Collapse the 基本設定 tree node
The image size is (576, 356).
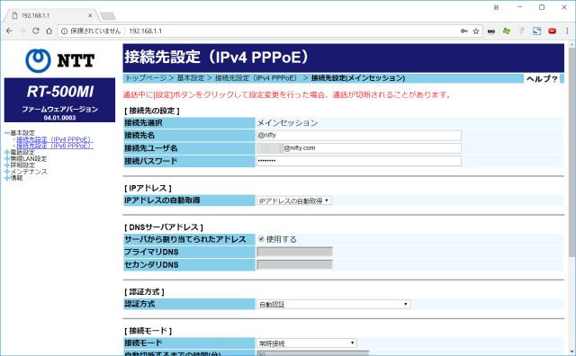click(7, 133)
